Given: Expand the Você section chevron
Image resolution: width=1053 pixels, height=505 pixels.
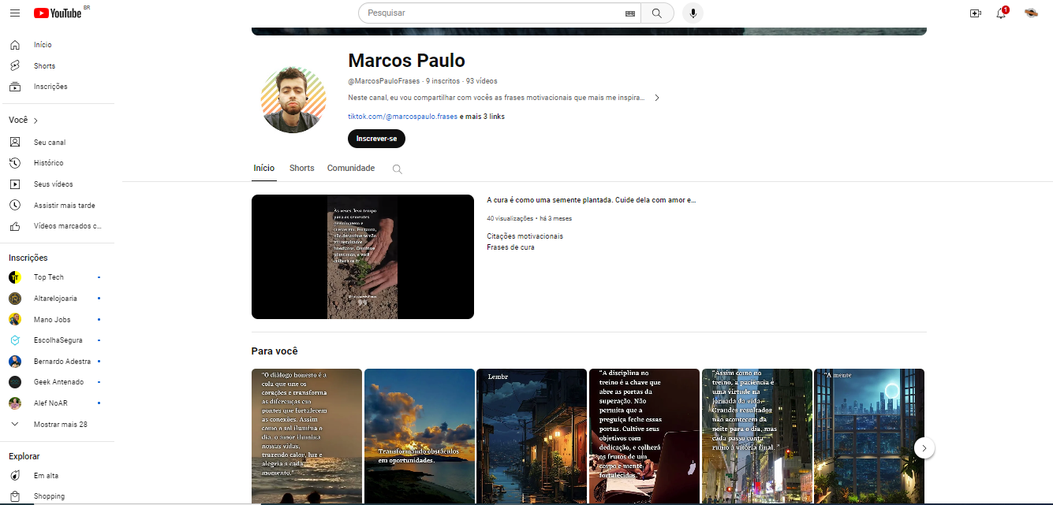Looking at the screenshot, I should click(35, 121).
